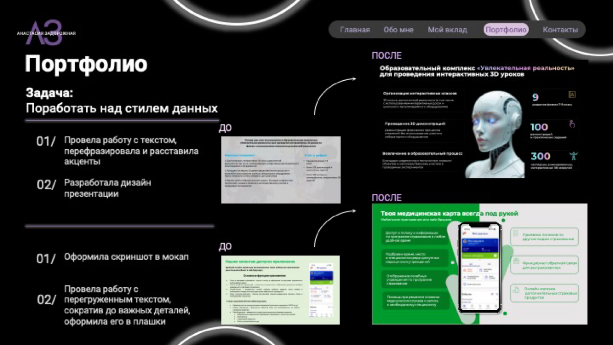Open the Главная nav item

click(x=355, y=30)
